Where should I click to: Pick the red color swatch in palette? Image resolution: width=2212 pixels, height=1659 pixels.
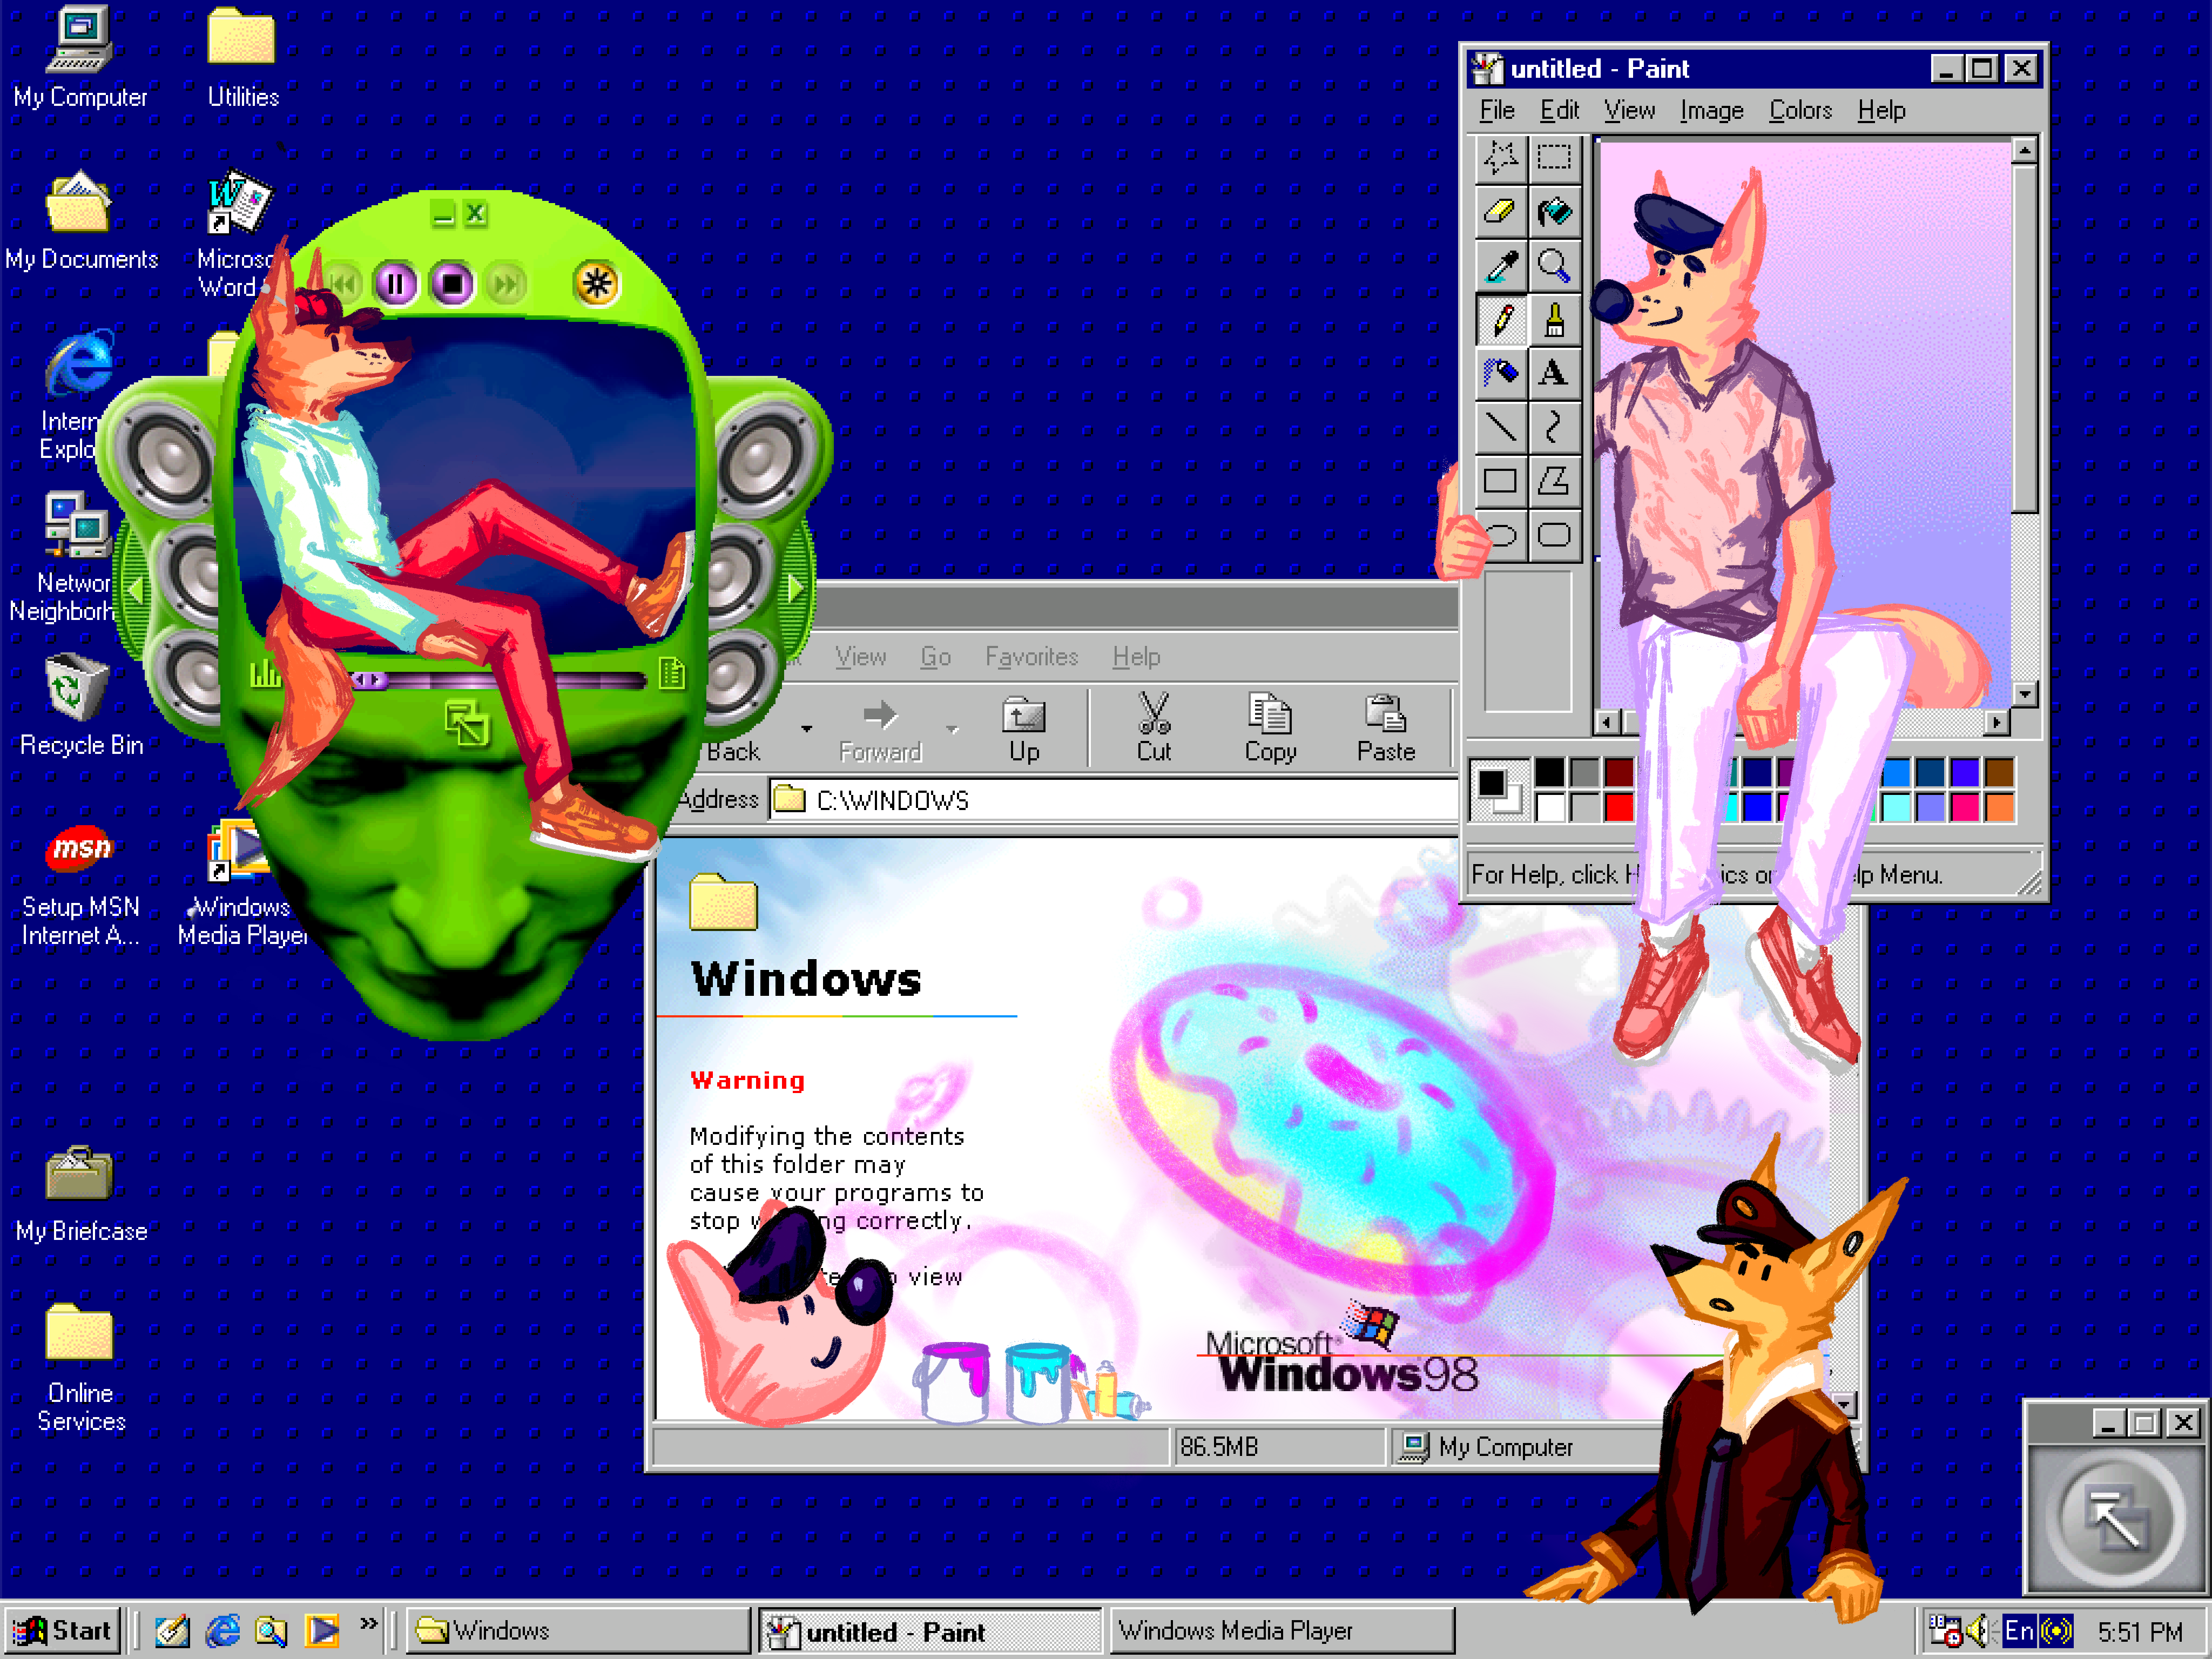click(1619, 807)
